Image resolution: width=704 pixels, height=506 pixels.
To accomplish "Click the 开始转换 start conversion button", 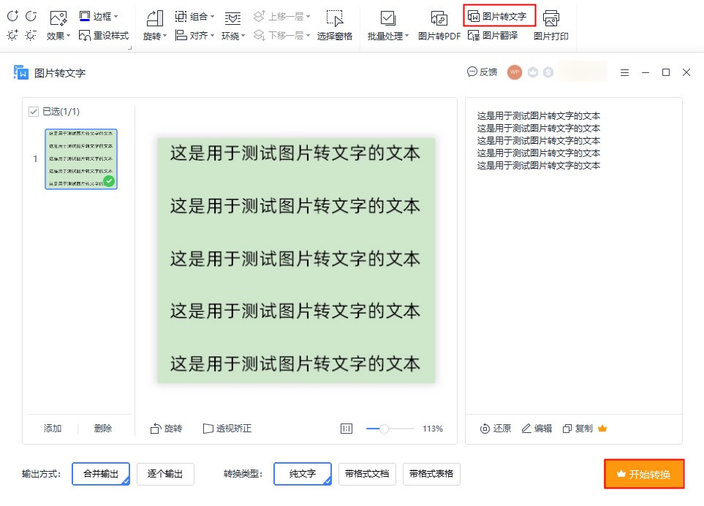I will (644, 474).
